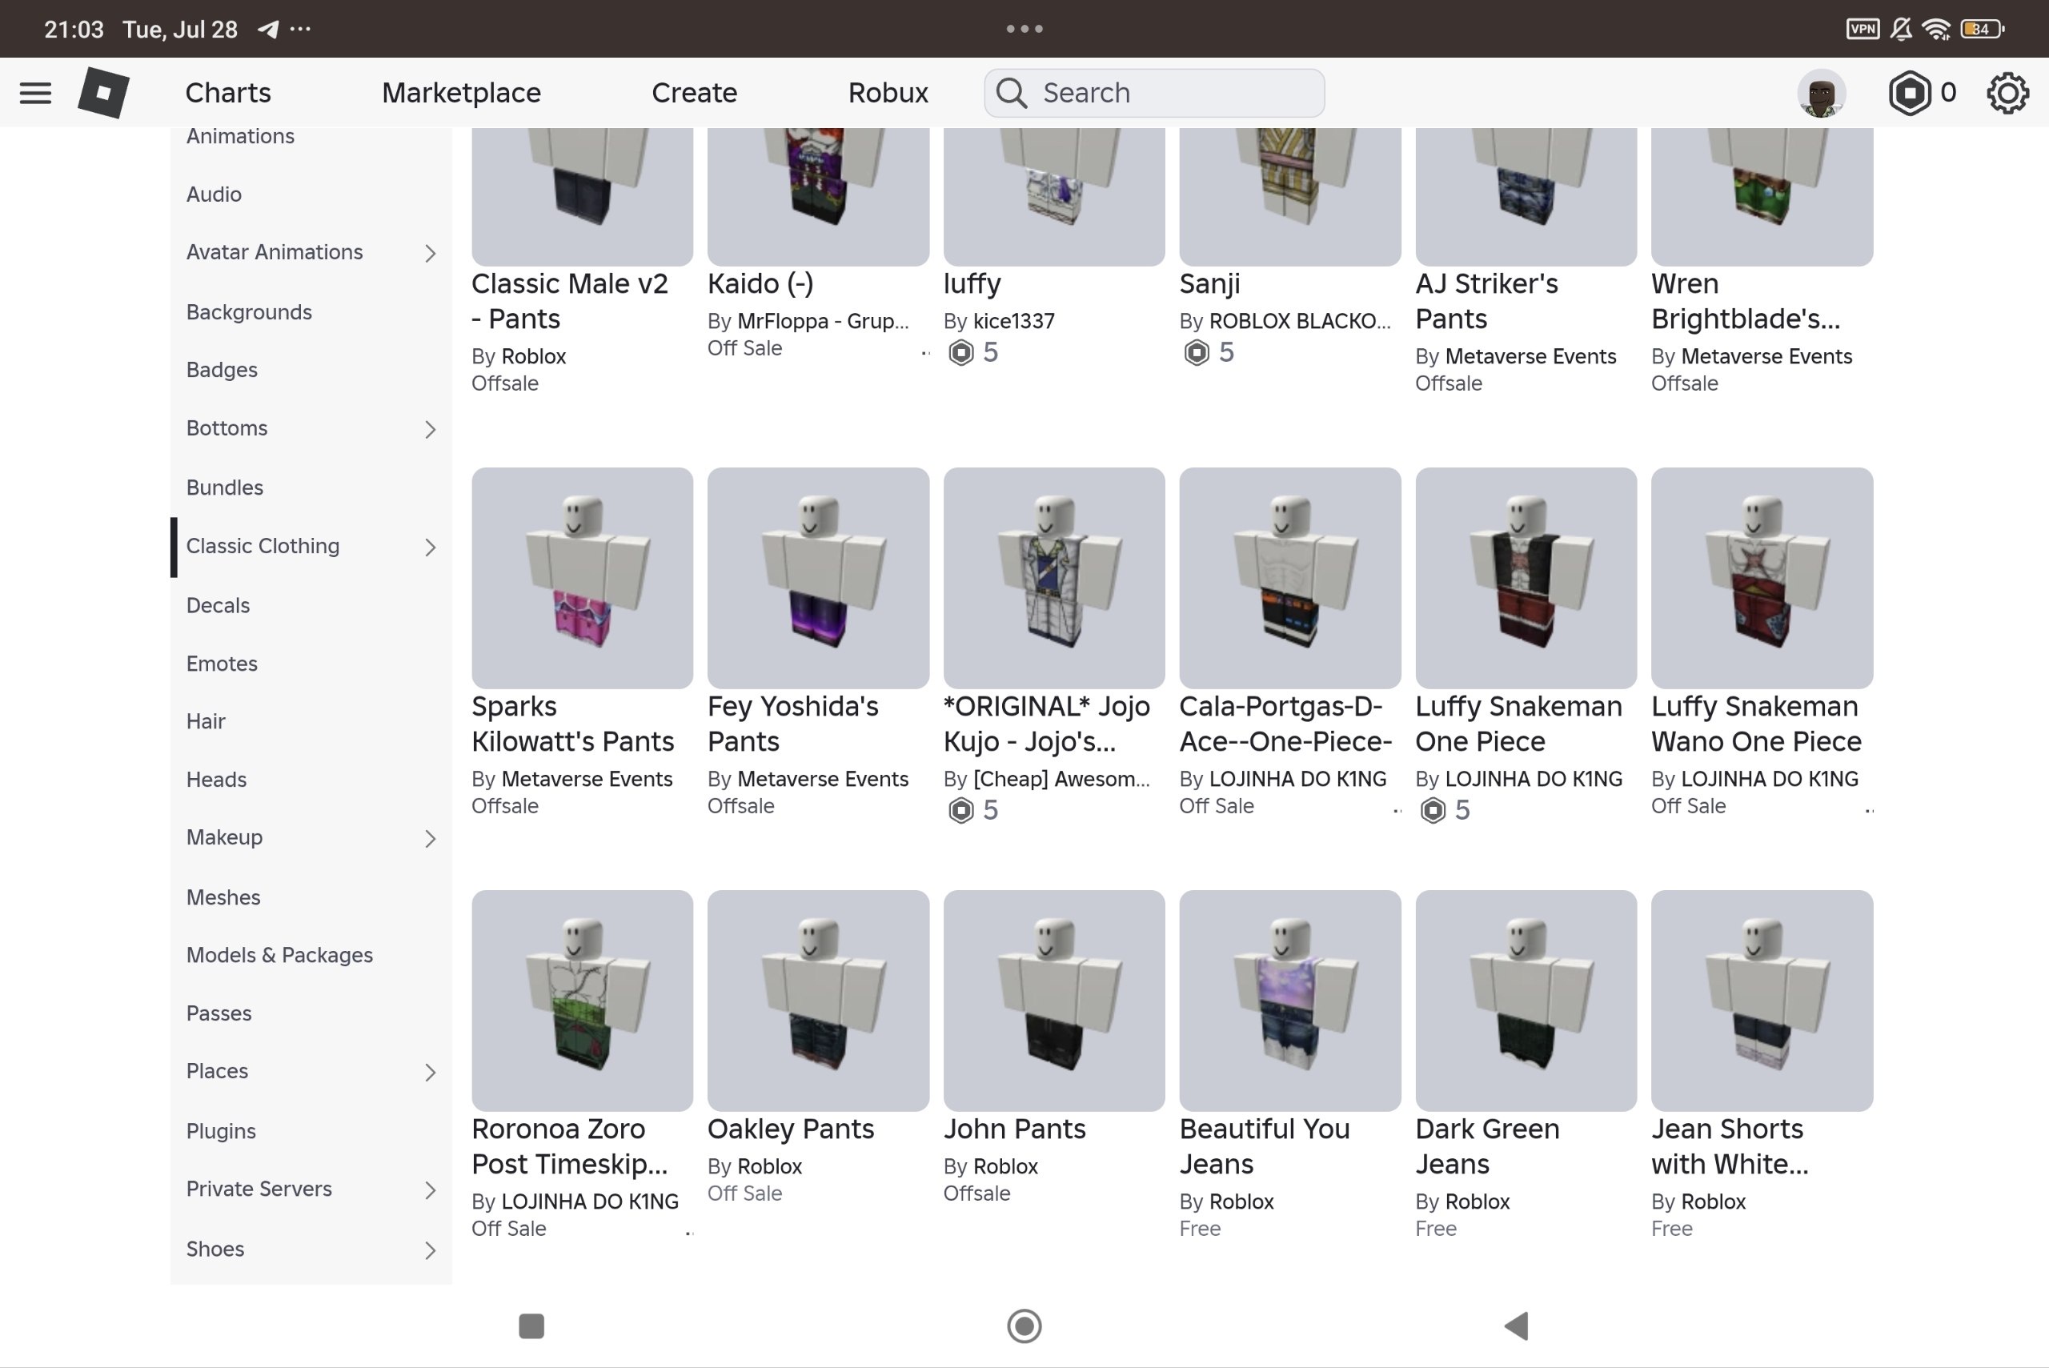Visit creator MrFloppa - Grup under Kaido
Image resolution: width=2049 pixels, height=1368 pixels.
coord(823,321)
